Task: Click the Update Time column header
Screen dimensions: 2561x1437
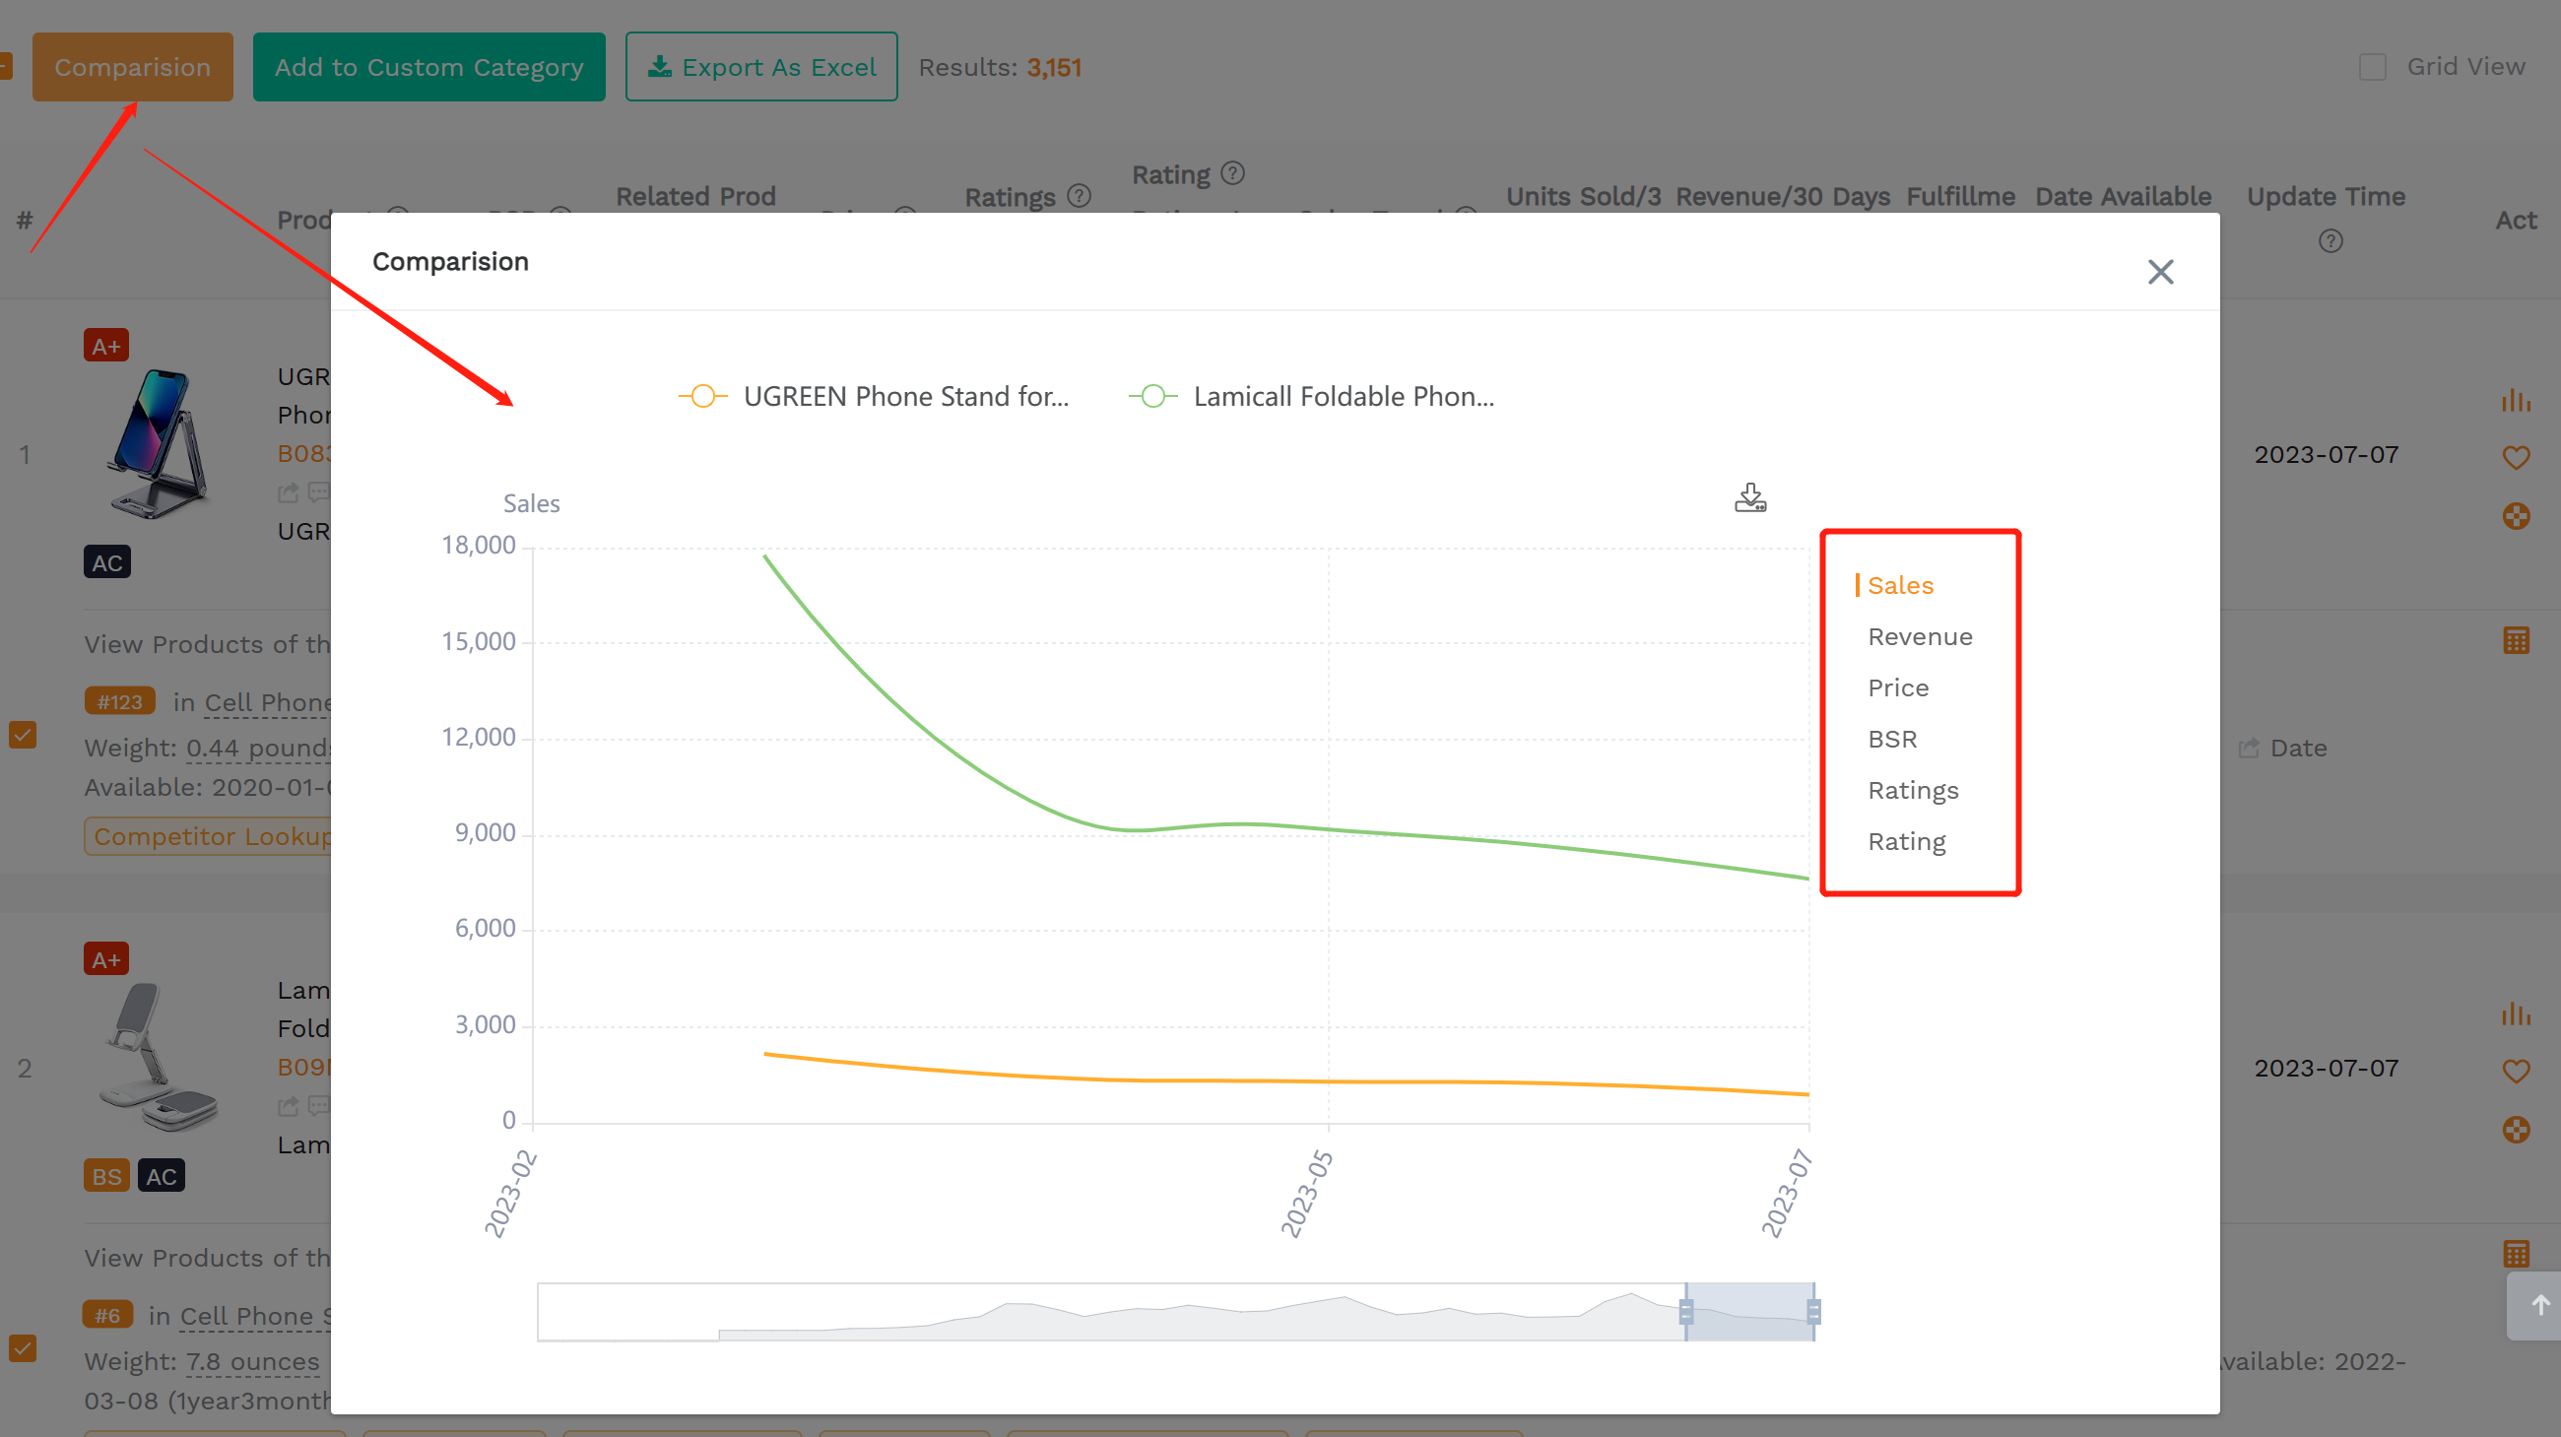Action: point(2326,196)
